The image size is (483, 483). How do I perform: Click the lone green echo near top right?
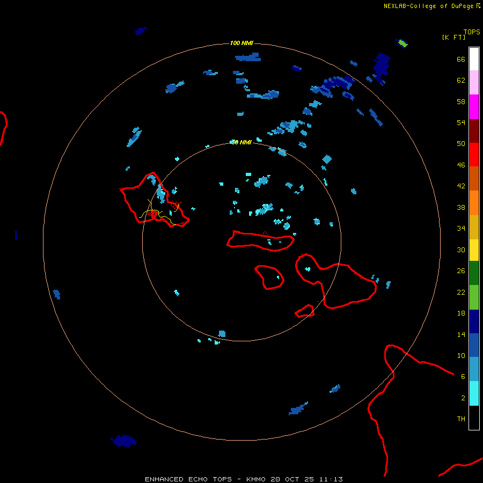(402, 43)
